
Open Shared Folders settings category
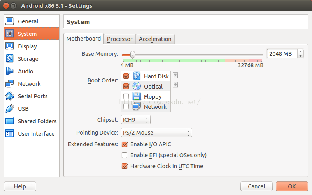tap(32, 121)
